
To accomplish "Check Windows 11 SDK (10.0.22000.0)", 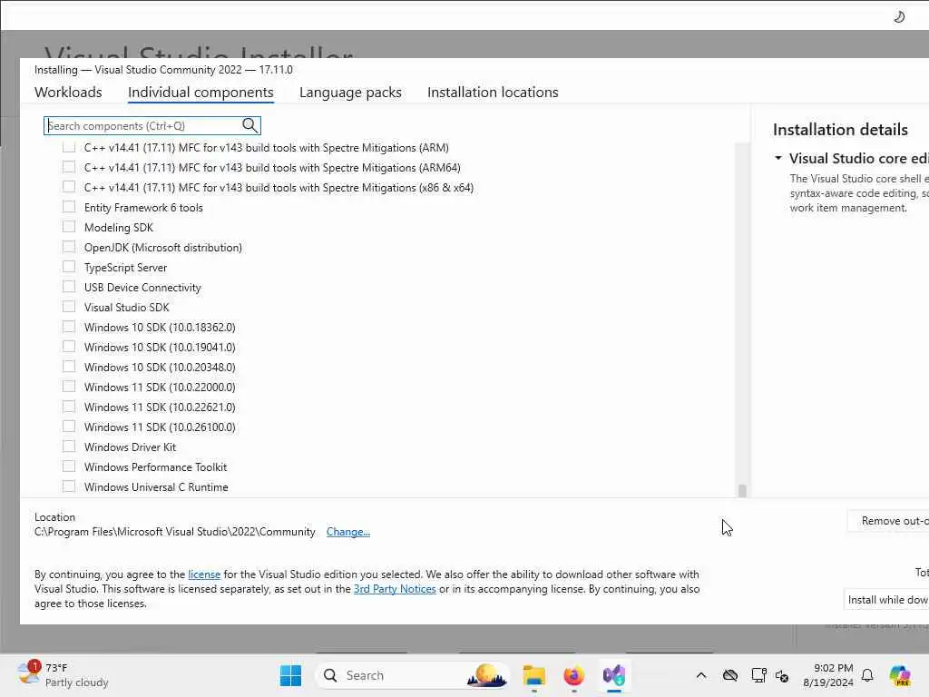I will click(x=69, y=387).
